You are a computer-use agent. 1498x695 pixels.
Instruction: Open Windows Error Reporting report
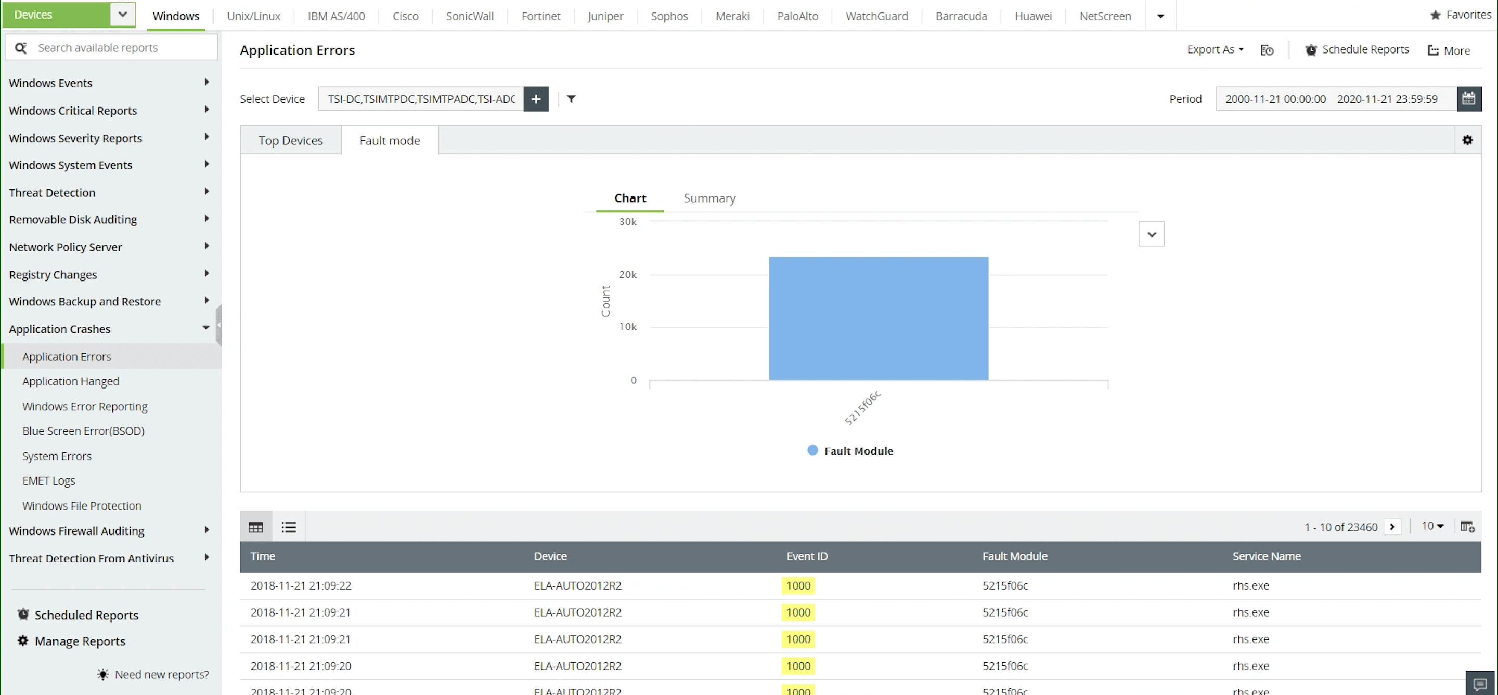(x=85, y=406)
